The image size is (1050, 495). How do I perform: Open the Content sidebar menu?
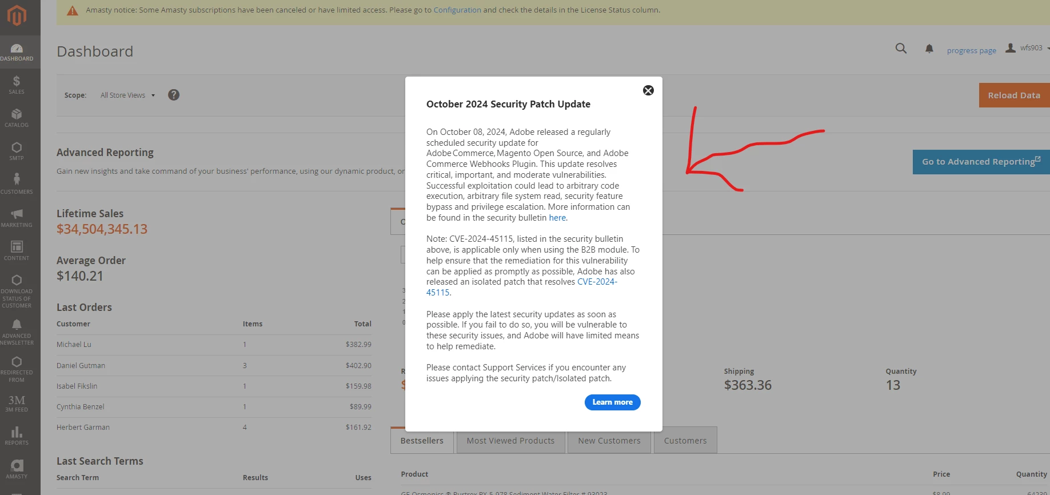click(17, 251)
